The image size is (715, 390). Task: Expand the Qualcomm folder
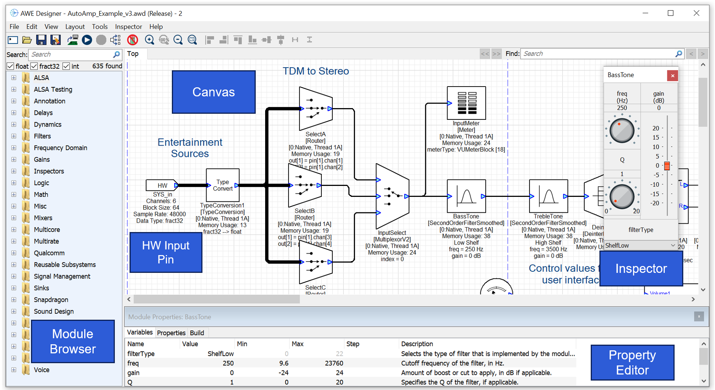coord(14,253)
